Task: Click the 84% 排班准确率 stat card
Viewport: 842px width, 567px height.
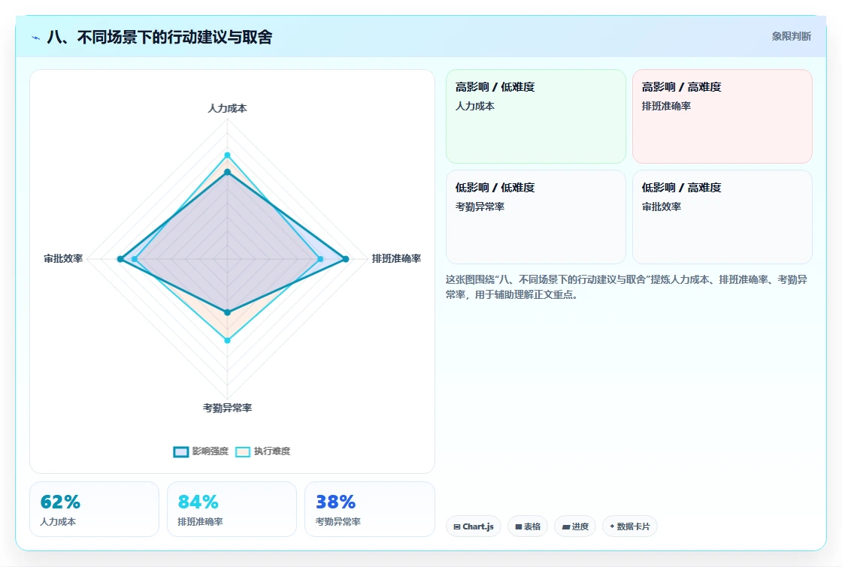Action: [232, 509]
